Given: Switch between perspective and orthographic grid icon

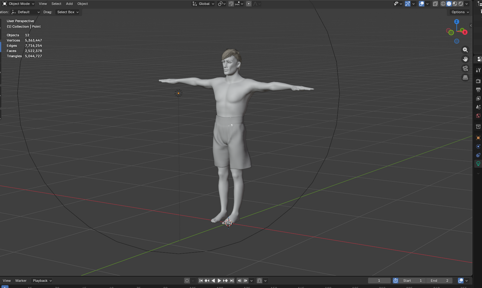Looking at the screenshot, I should (x=465, y=78).
